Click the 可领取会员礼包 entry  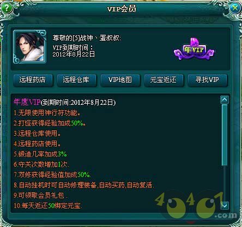click(41, 196)
